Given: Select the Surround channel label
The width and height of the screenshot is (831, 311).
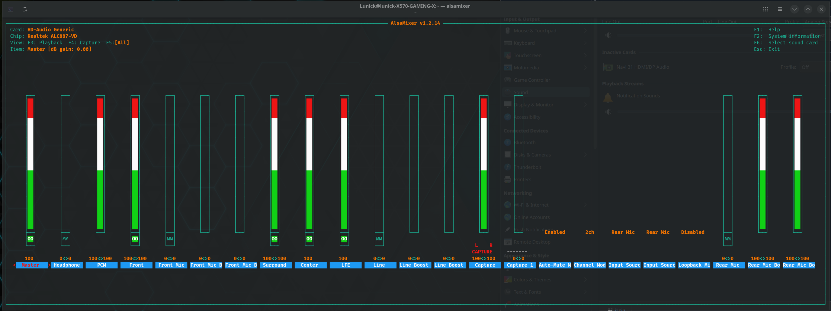Looking at the screenshot, I should (274, 265).
